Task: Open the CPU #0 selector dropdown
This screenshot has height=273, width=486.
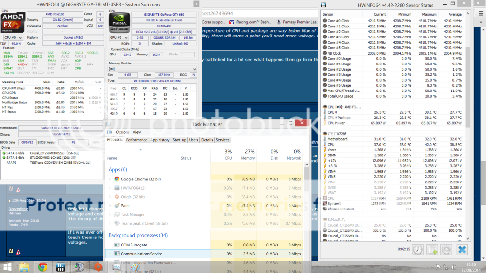Action: pyautogui.click(x=13, y=37)
